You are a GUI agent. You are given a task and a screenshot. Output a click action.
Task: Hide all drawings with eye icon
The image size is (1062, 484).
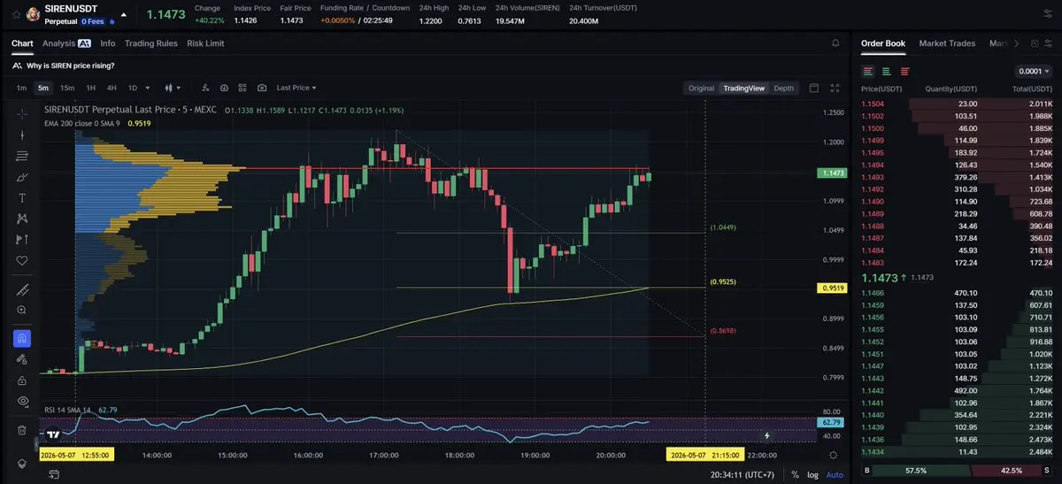[22, 402]
